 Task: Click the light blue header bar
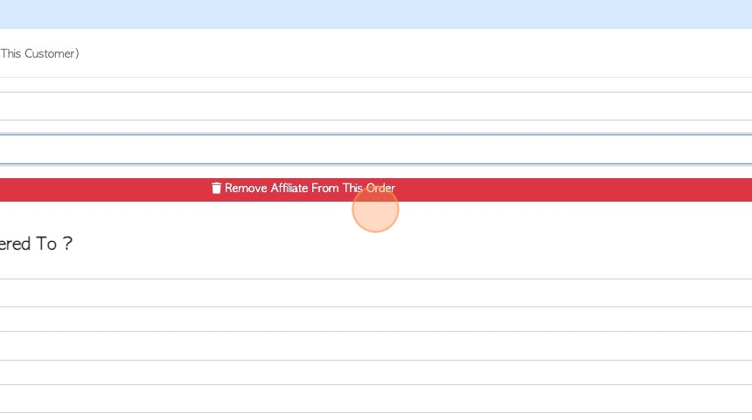tap(376, 14)
